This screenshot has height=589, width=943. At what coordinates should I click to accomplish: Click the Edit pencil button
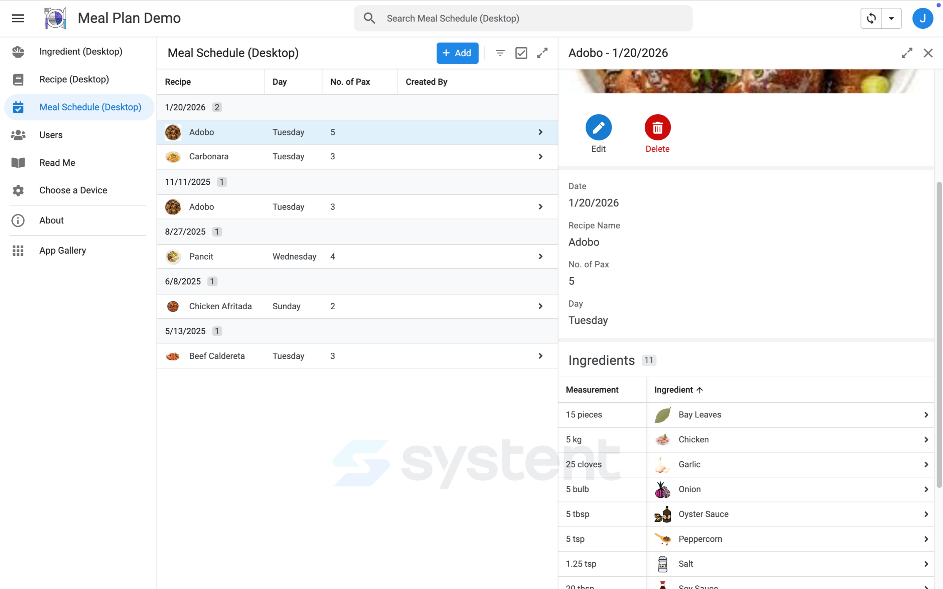click(x=599, y=127)
